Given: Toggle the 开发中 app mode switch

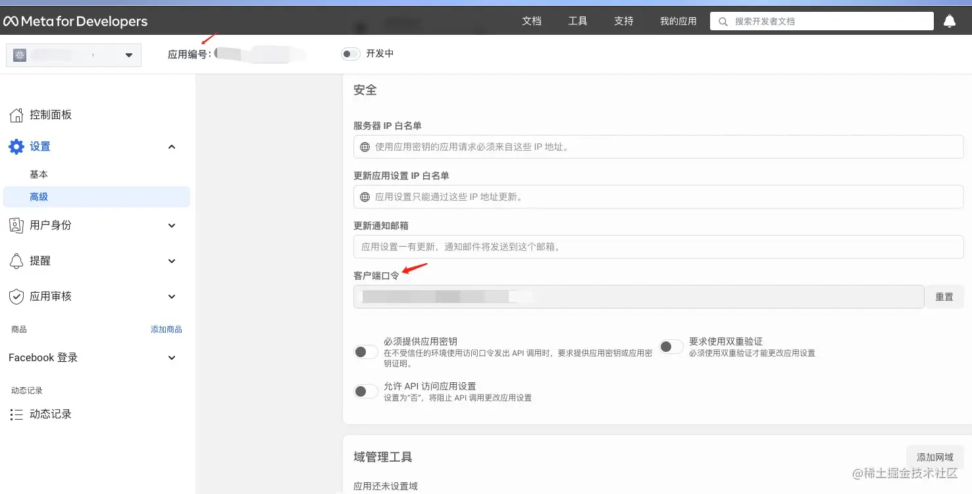Looking at the screenshot, I should [351, 54].
